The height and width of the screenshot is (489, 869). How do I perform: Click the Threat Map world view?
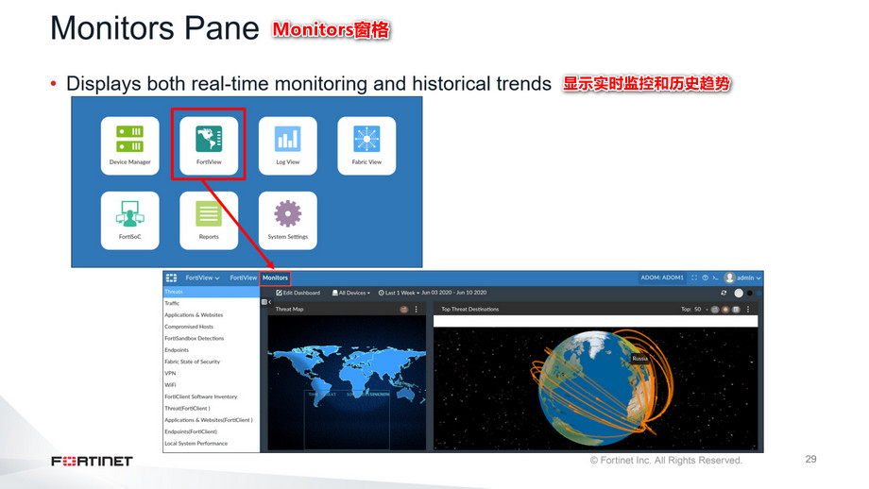tap(347, 382)
